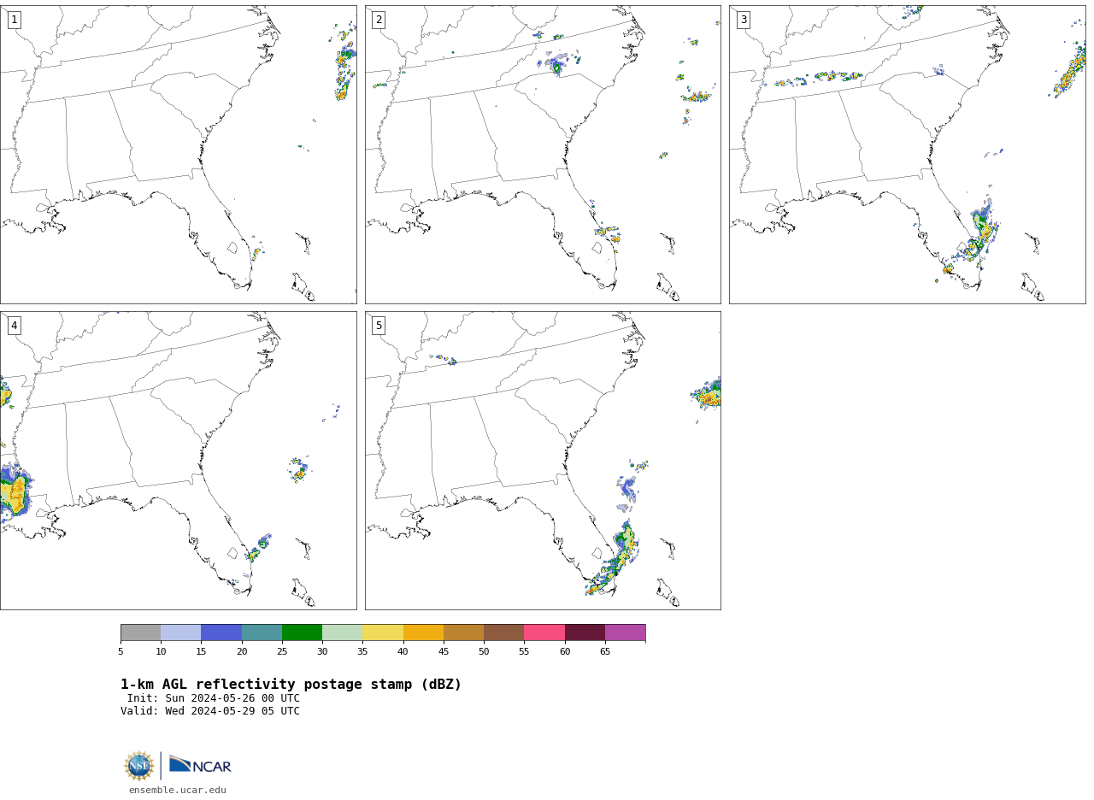Click the colorbar tick label '50'
This screenshot has width=1094, height=800.
pyautogui.click(x=484, y=652)
